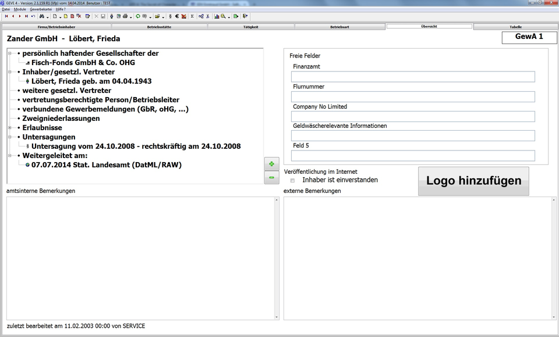The height and width of the screenshot is (337, 559).
Task: Click the 'Logo hinzufügen' button
Action: coord(473,181)
